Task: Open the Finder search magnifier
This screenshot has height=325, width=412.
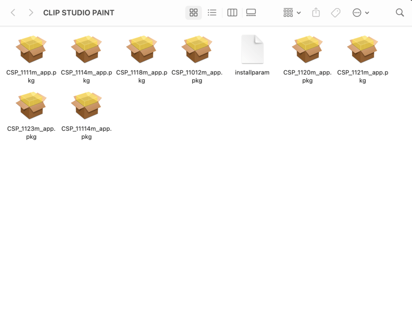Action: tap(400, 12)
